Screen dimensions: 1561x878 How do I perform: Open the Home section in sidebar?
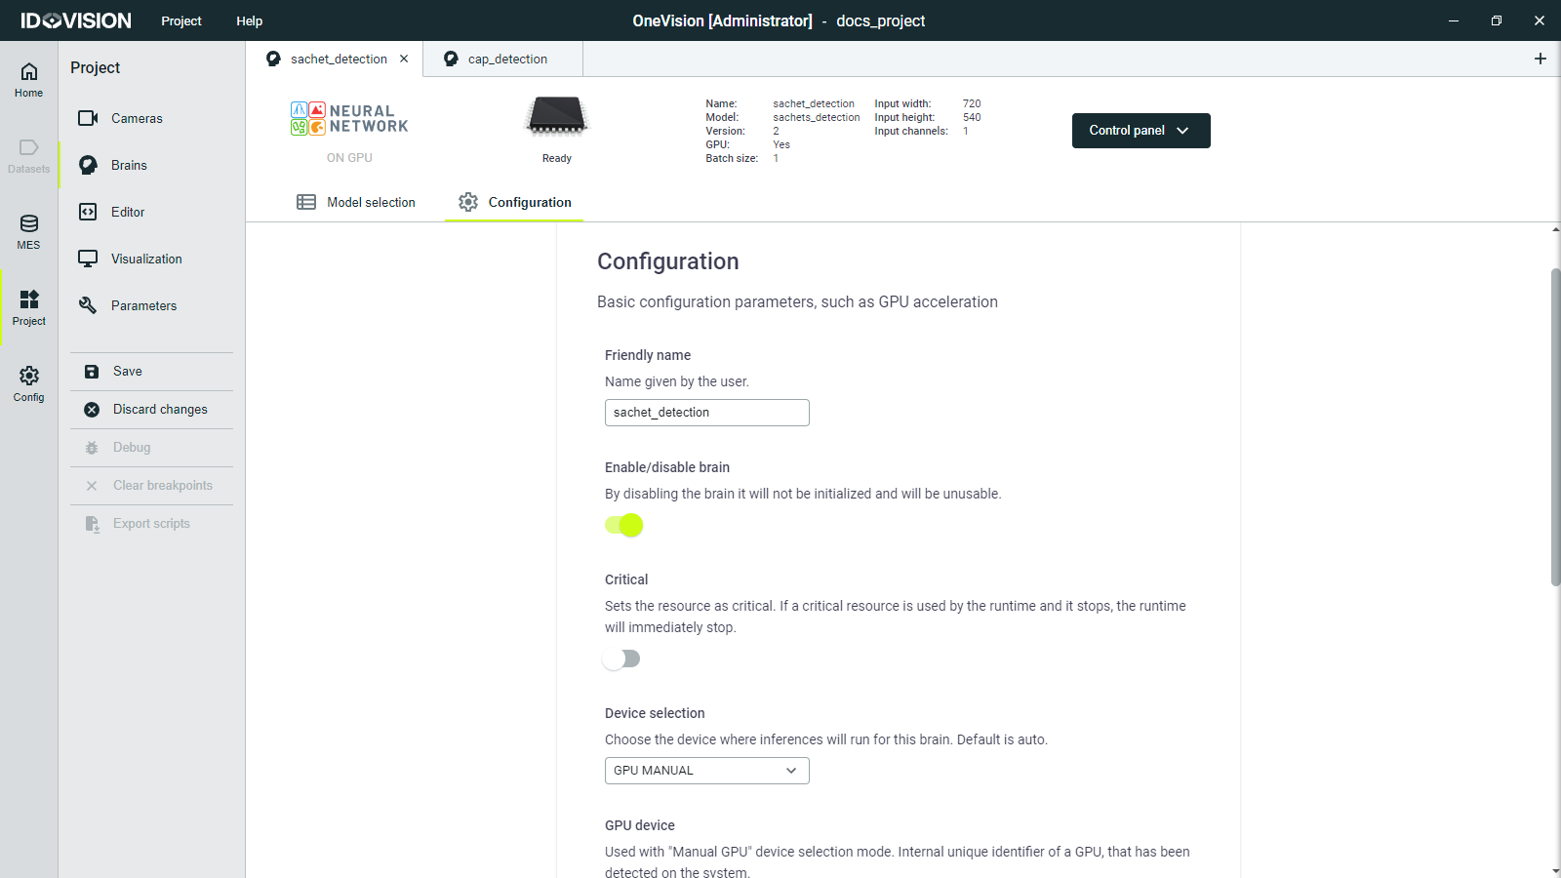pos(29,79)
